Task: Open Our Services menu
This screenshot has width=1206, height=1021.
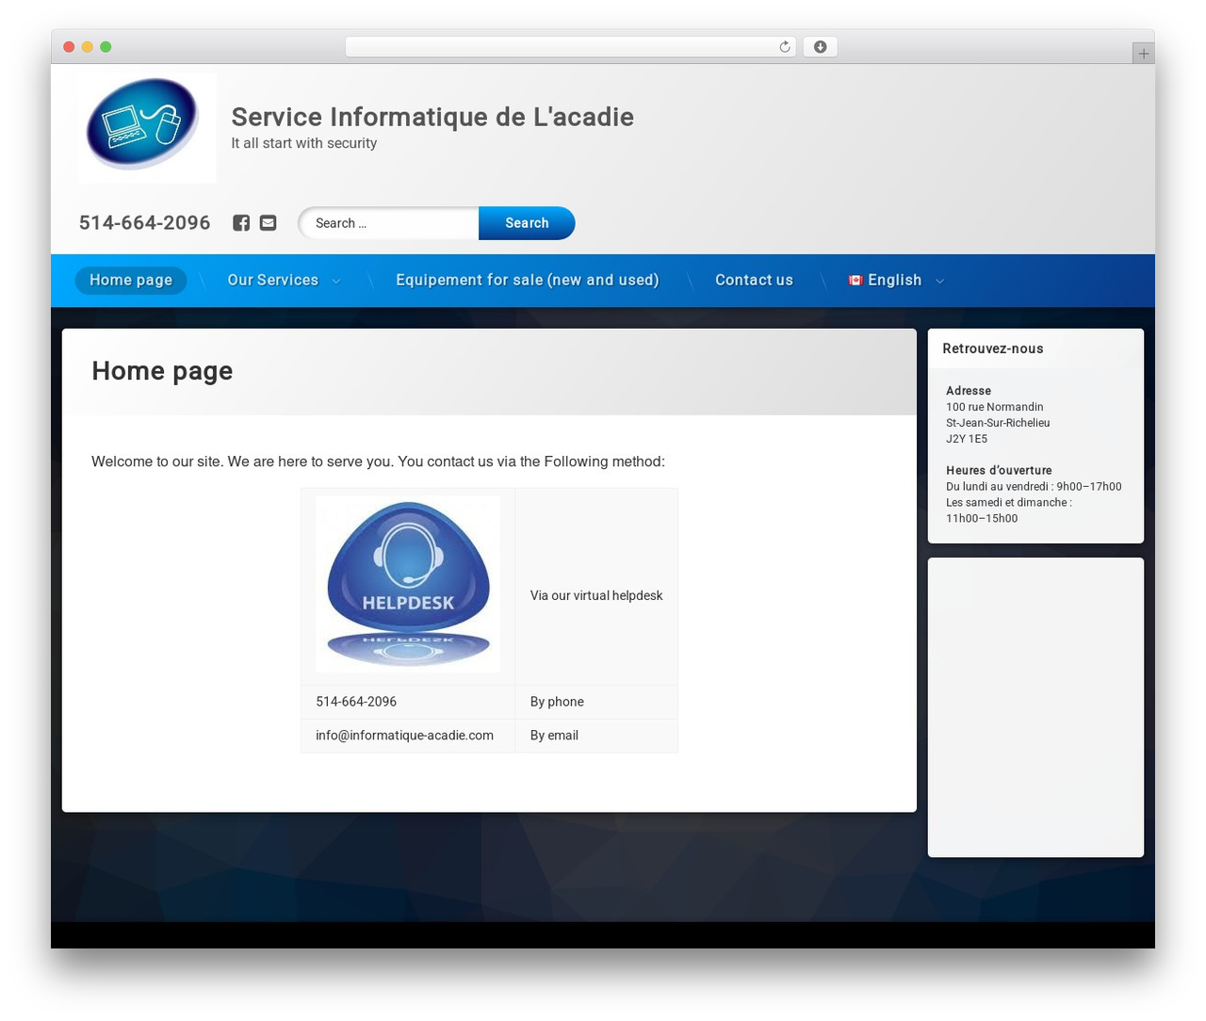Action: pos(273,281)
